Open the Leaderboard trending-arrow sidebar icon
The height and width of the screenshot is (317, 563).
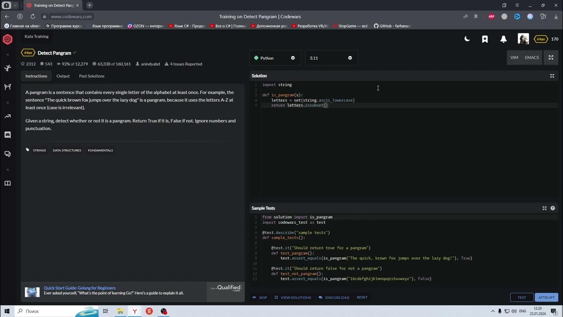coord(7,116)
